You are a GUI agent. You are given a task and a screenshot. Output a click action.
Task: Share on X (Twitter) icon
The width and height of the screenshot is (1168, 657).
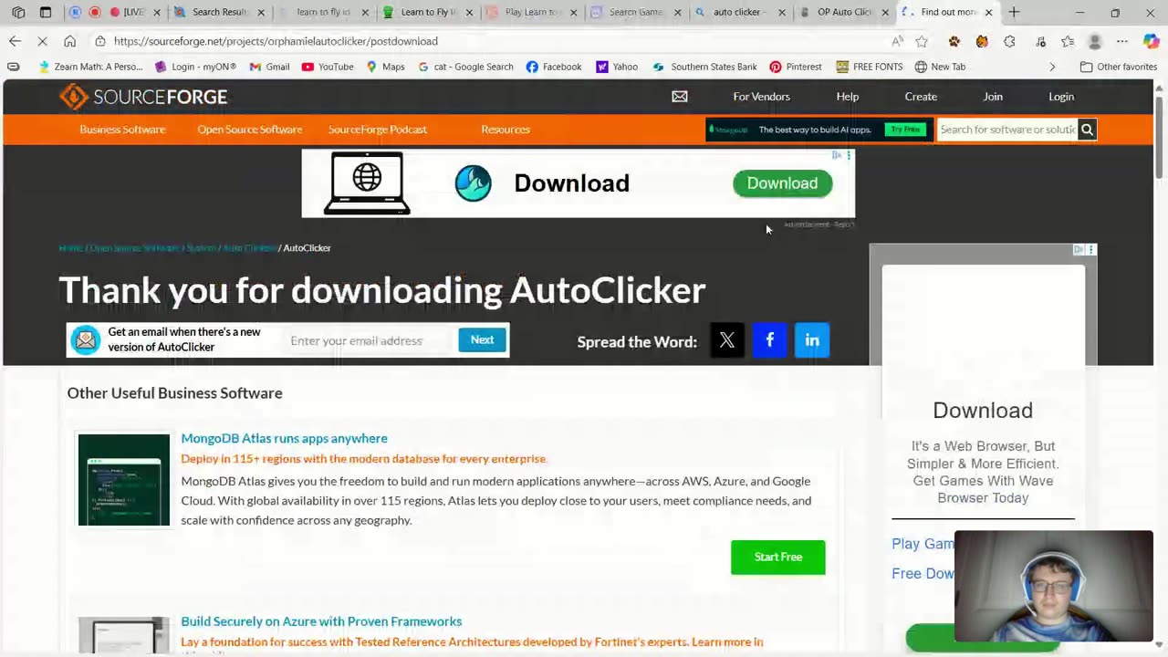tap(727, 340)
